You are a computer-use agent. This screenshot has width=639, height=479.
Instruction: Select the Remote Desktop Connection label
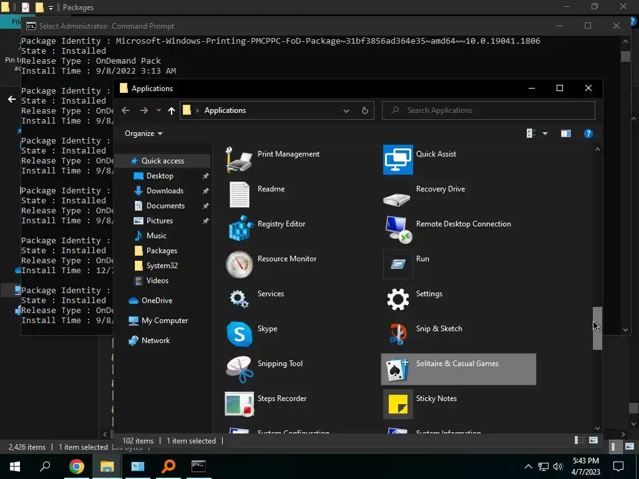click(464, 224)
